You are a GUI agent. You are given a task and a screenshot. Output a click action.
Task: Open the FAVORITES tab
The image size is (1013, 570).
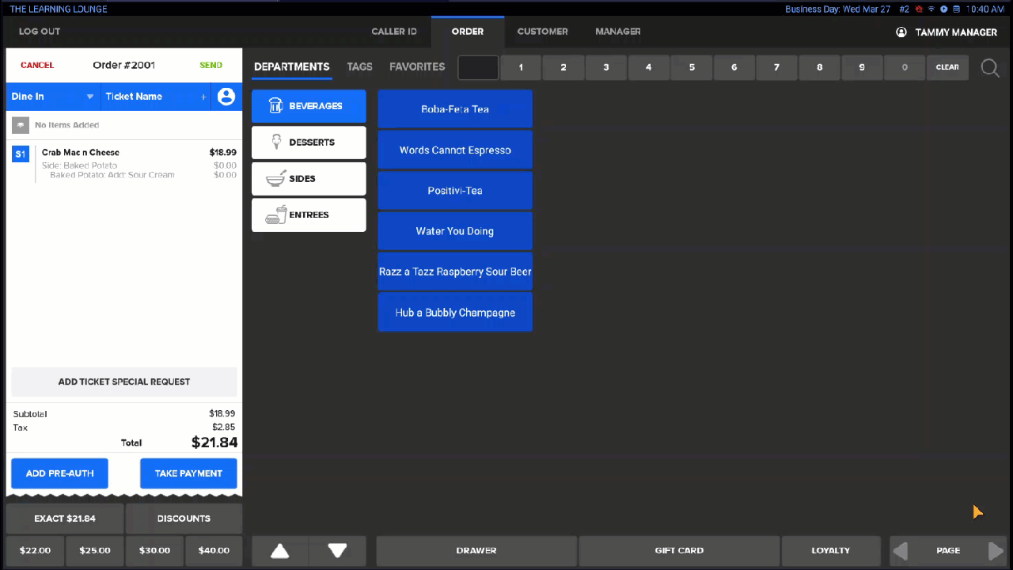[x=417, y=66]
